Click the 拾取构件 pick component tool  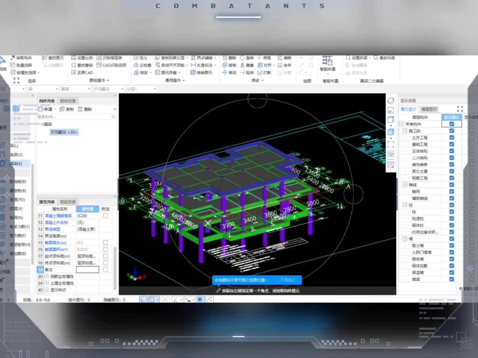click(x=21, y=58)
